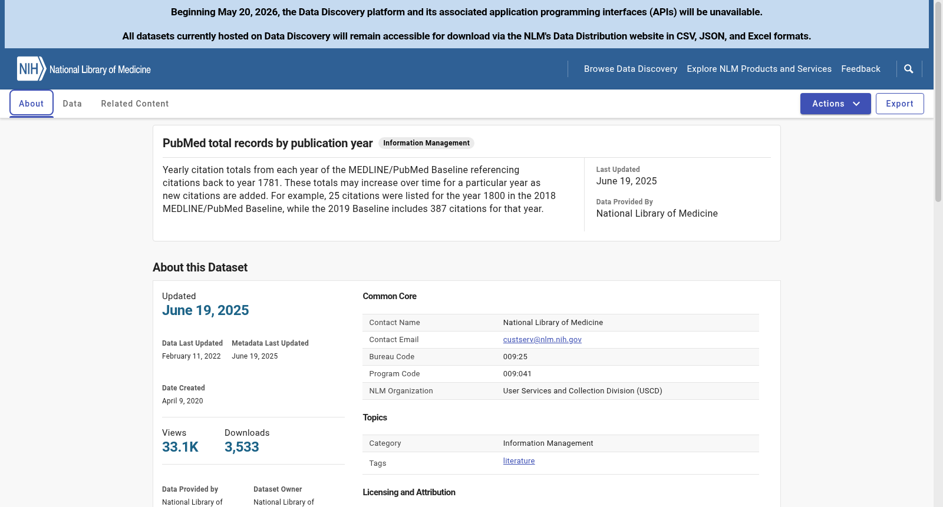The image size is (943, 507).
Task: Open the search magnifier icon
Action: [x=909, y=69]
